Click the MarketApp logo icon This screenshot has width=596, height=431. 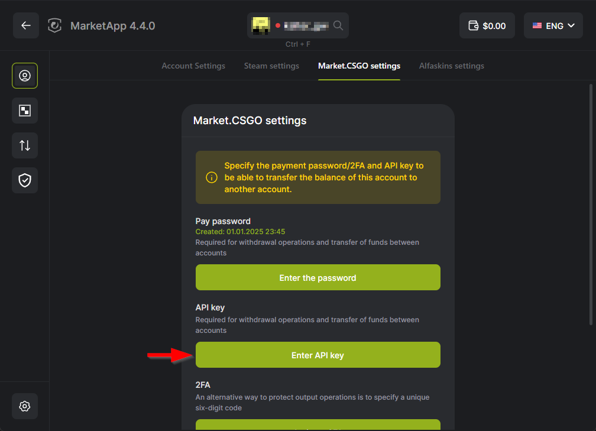point(55,25)
